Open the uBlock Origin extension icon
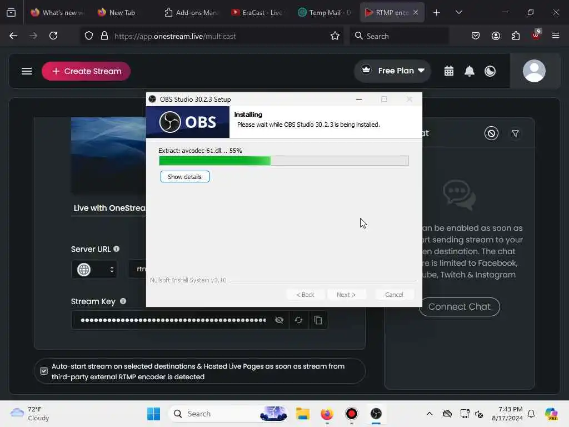 pos(536,35)
